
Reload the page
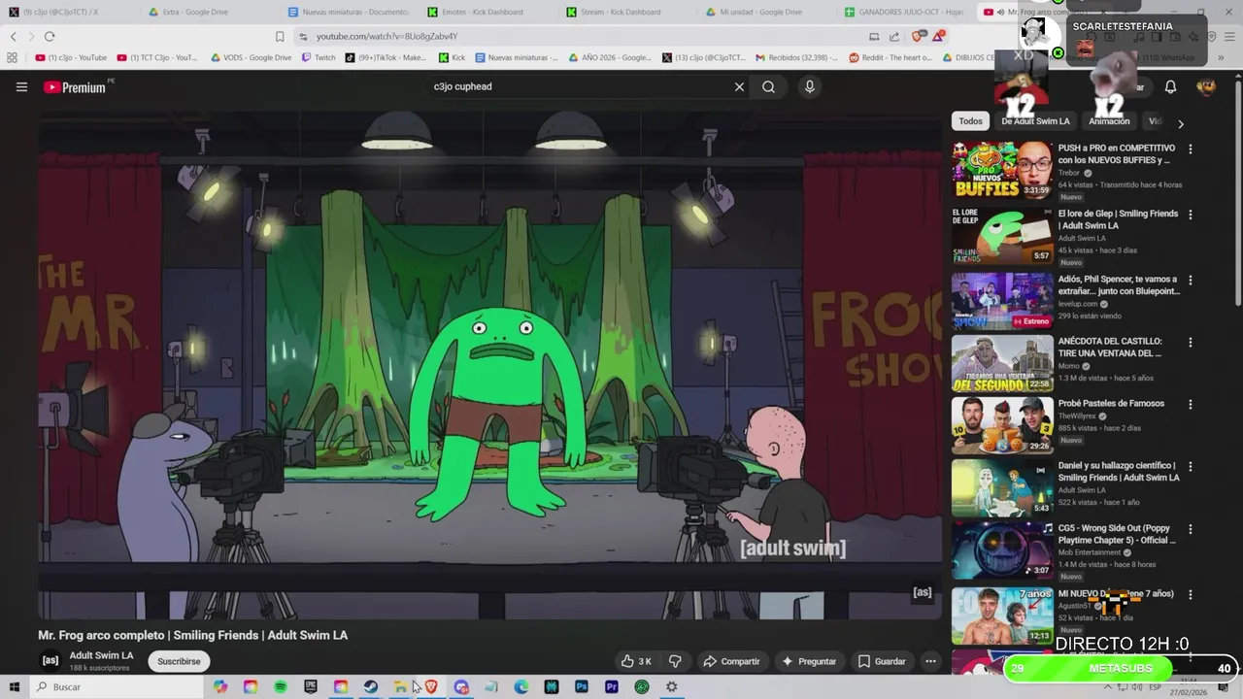coord(50,36)
